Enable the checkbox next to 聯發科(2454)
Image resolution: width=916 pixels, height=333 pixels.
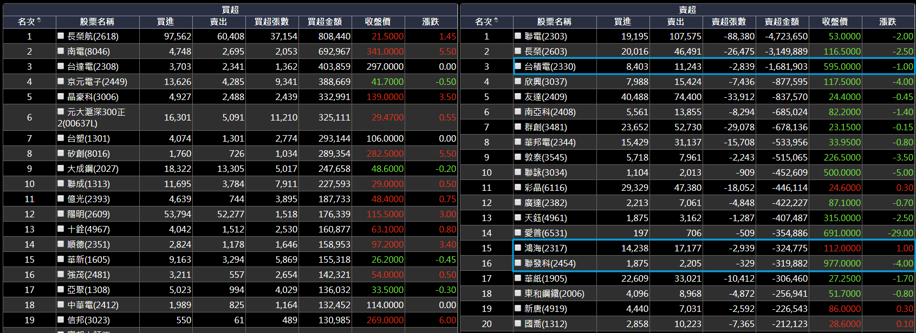pos(518,263)
